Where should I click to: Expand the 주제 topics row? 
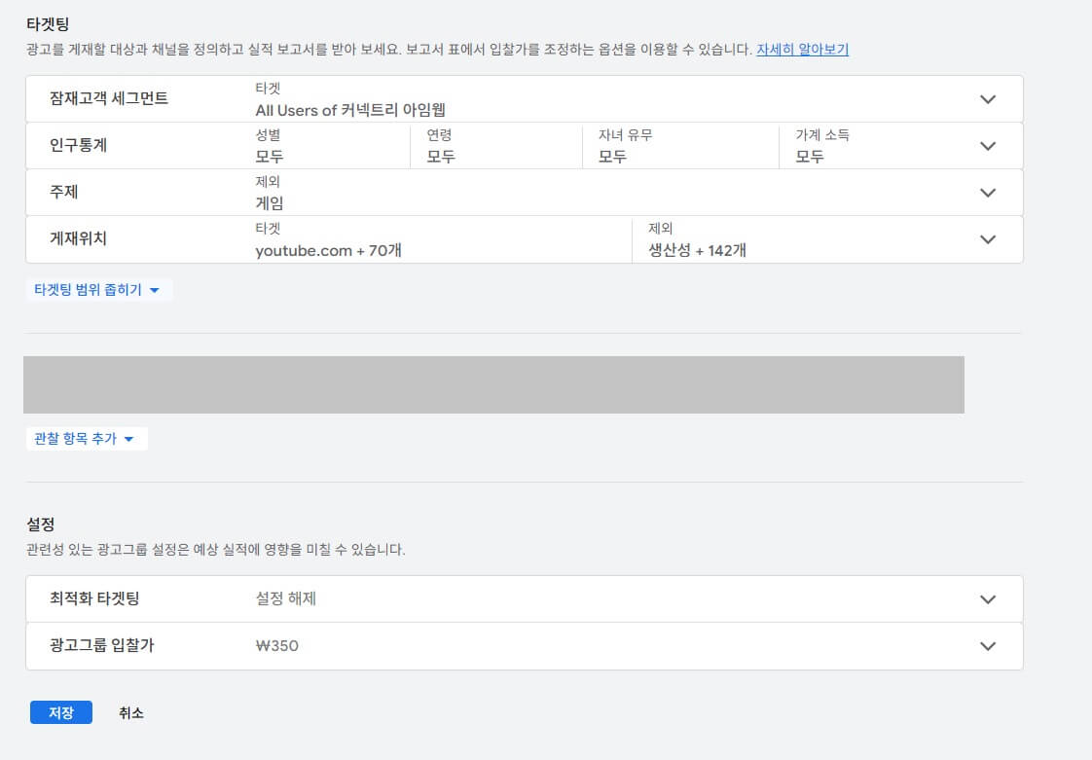point(989,192)
